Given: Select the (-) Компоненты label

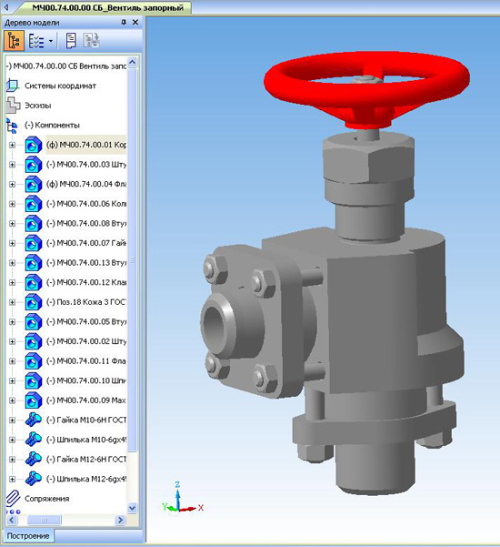Looking at the screenshot, I should click(x=52, y=125).
